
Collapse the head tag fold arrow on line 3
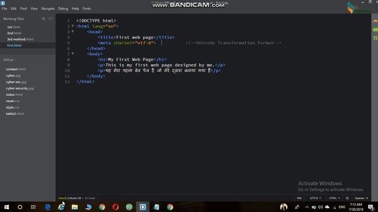[73, 31]
